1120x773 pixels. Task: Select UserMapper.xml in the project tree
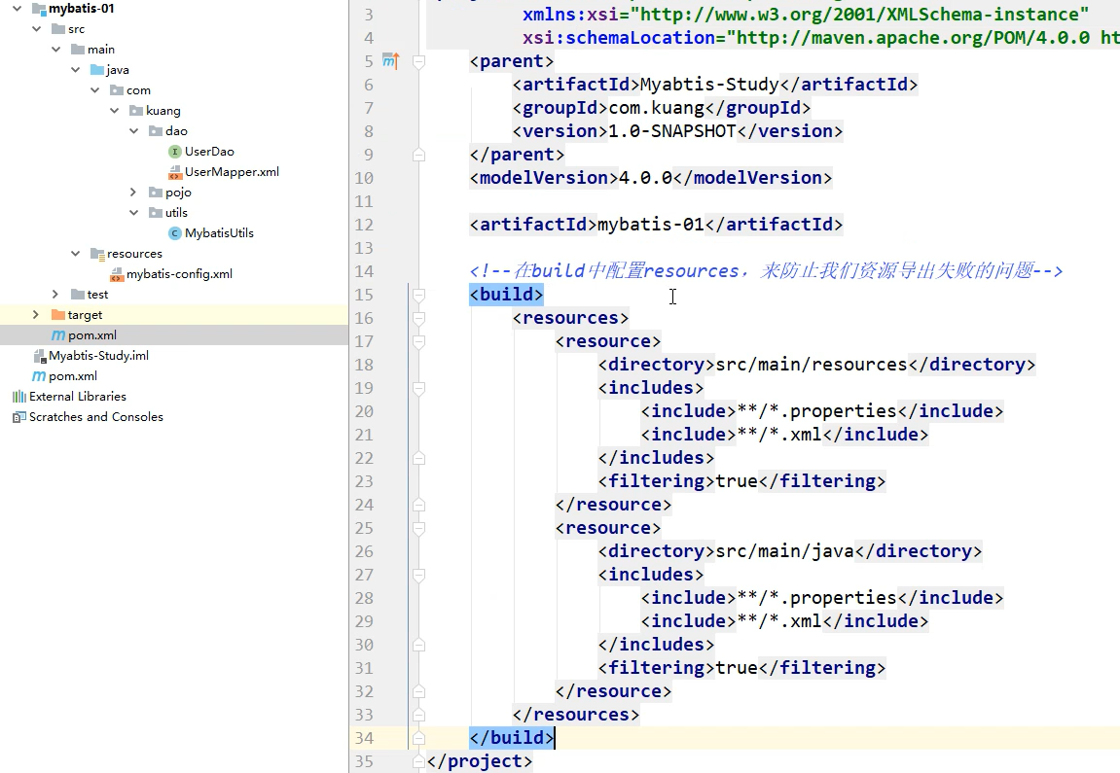tap(233, 172)
